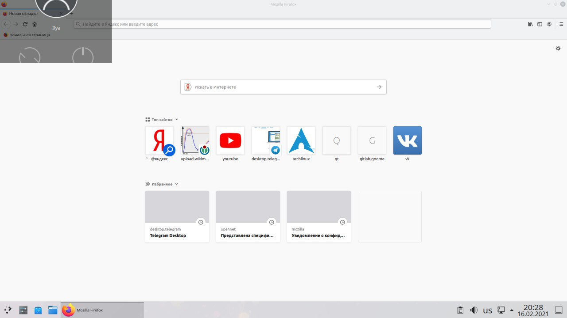
Task: Open the volume tray icon
Action: pyautogui.click(x=474, y=310)
